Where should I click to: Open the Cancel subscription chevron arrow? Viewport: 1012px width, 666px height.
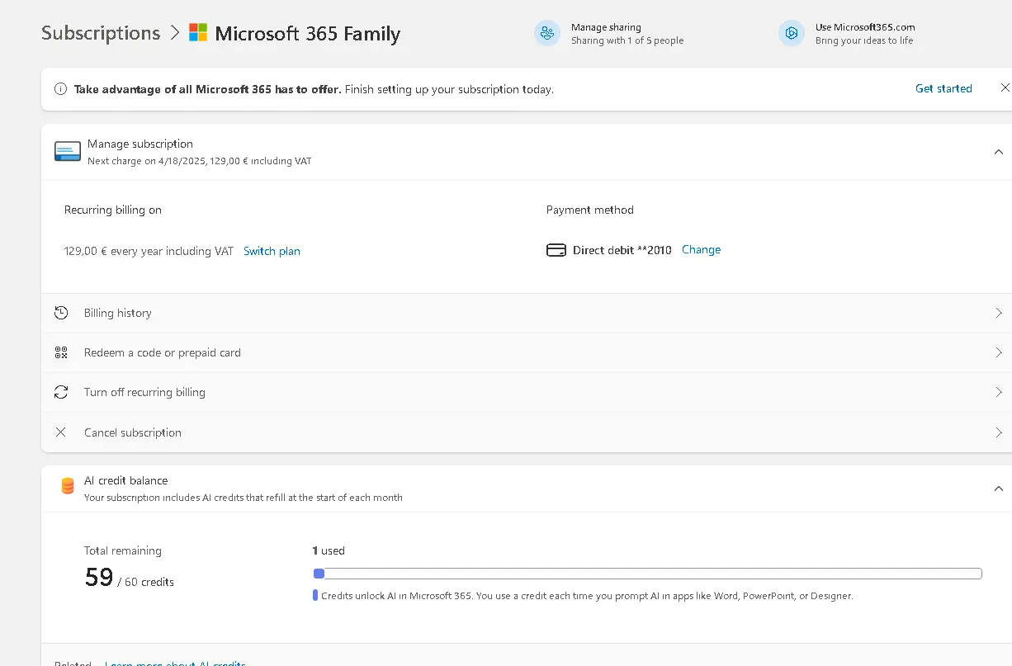coord(999,432)
